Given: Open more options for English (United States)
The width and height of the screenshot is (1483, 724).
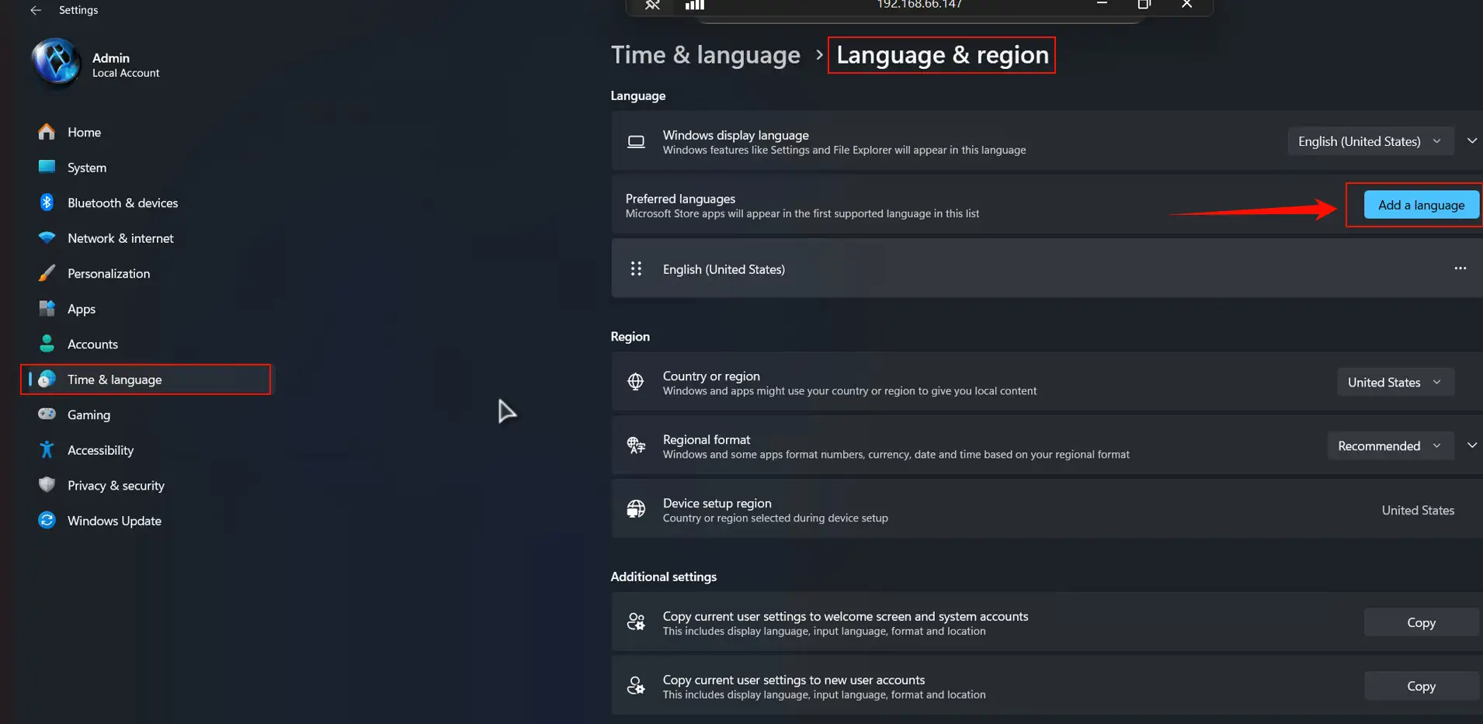Looking at the screenshot, I should point(1460,268).
